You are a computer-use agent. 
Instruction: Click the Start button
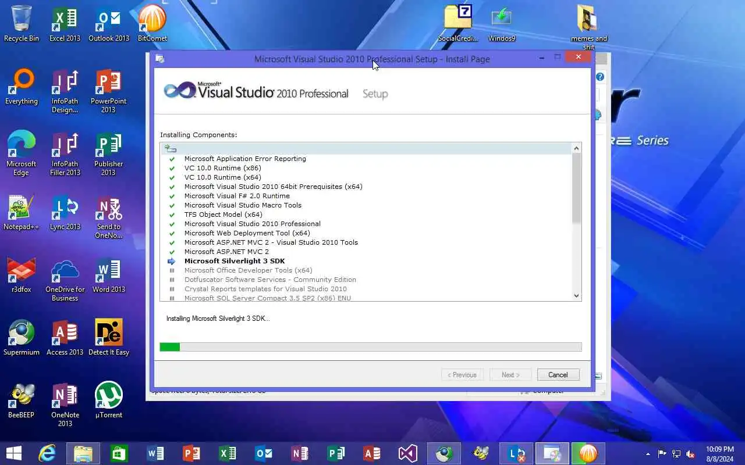coord(13,453)
